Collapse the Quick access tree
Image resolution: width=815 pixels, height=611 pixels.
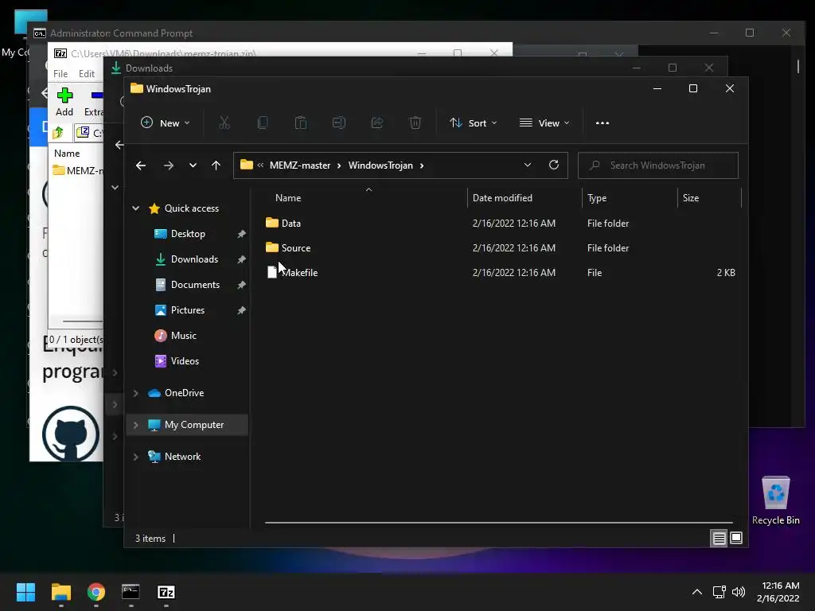point(135,208)
